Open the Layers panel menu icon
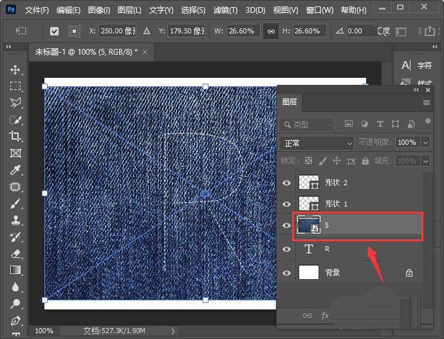 coord(427,102)
